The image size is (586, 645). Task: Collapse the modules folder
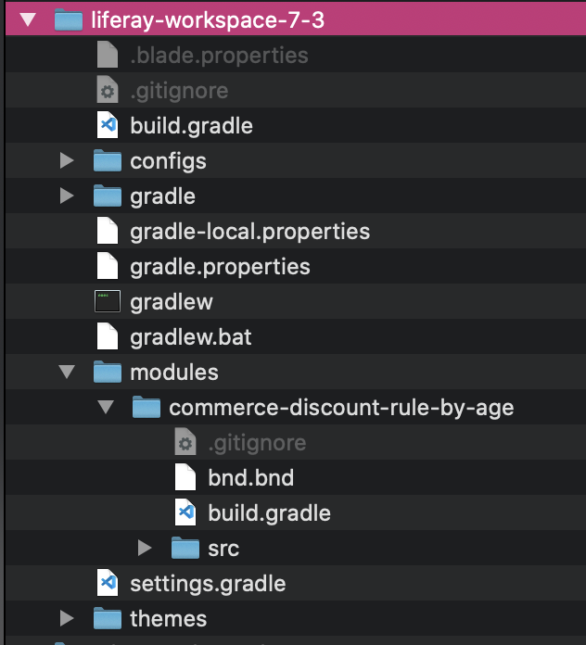pos(67,372)
